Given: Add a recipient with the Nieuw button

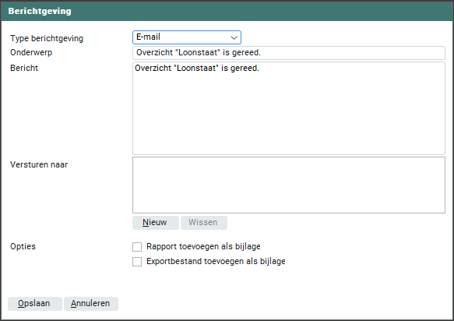Looking at the screenshot, I should click(x=156, y=223).
